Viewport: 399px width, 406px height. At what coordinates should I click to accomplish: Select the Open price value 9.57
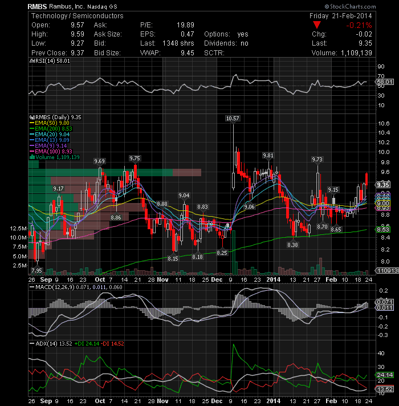tap(78, 25)
